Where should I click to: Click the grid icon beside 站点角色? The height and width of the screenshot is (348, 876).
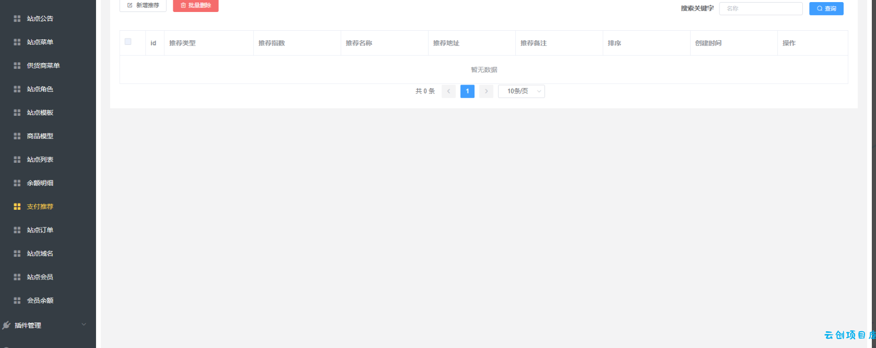(17, 89)
